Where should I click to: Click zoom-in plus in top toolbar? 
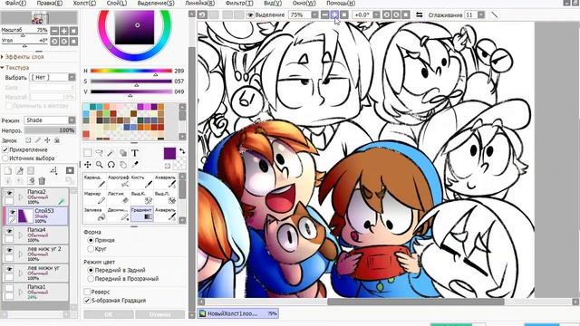[x=334, y=14]
